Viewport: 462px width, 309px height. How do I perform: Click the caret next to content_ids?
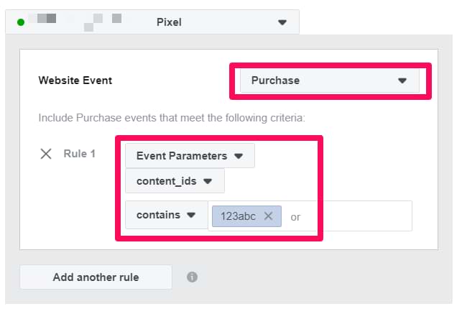[208, 182]
